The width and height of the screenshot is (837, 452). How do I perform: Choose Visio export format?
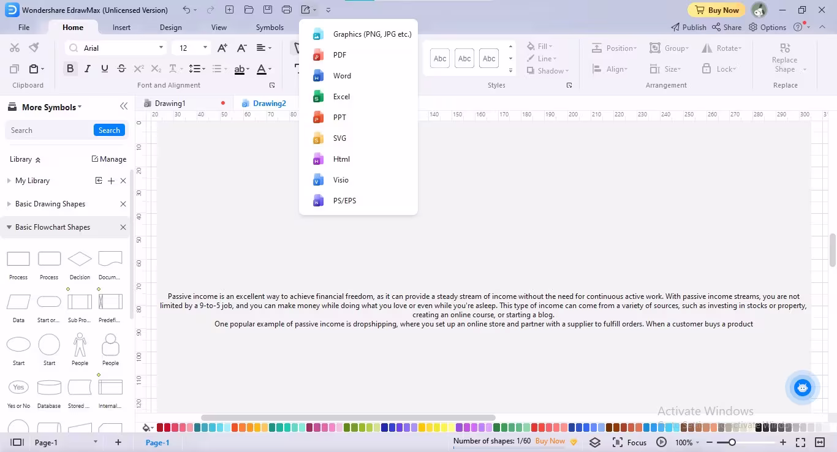coord(358,180)
